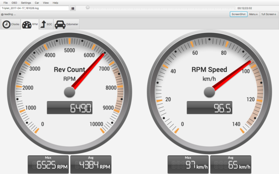Click the 5000 label on Rev Count gauge

tap(69, 50)
